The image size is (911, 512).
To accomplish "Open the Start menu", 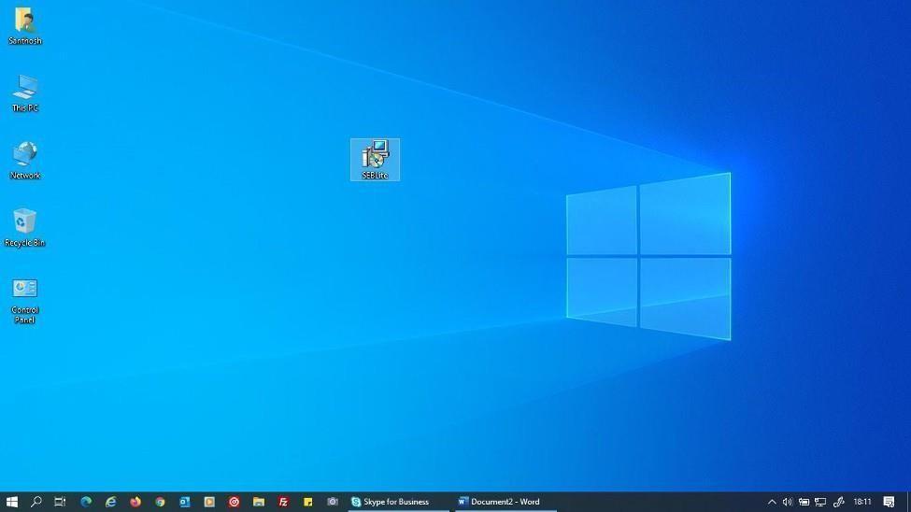I will point(12,502).
